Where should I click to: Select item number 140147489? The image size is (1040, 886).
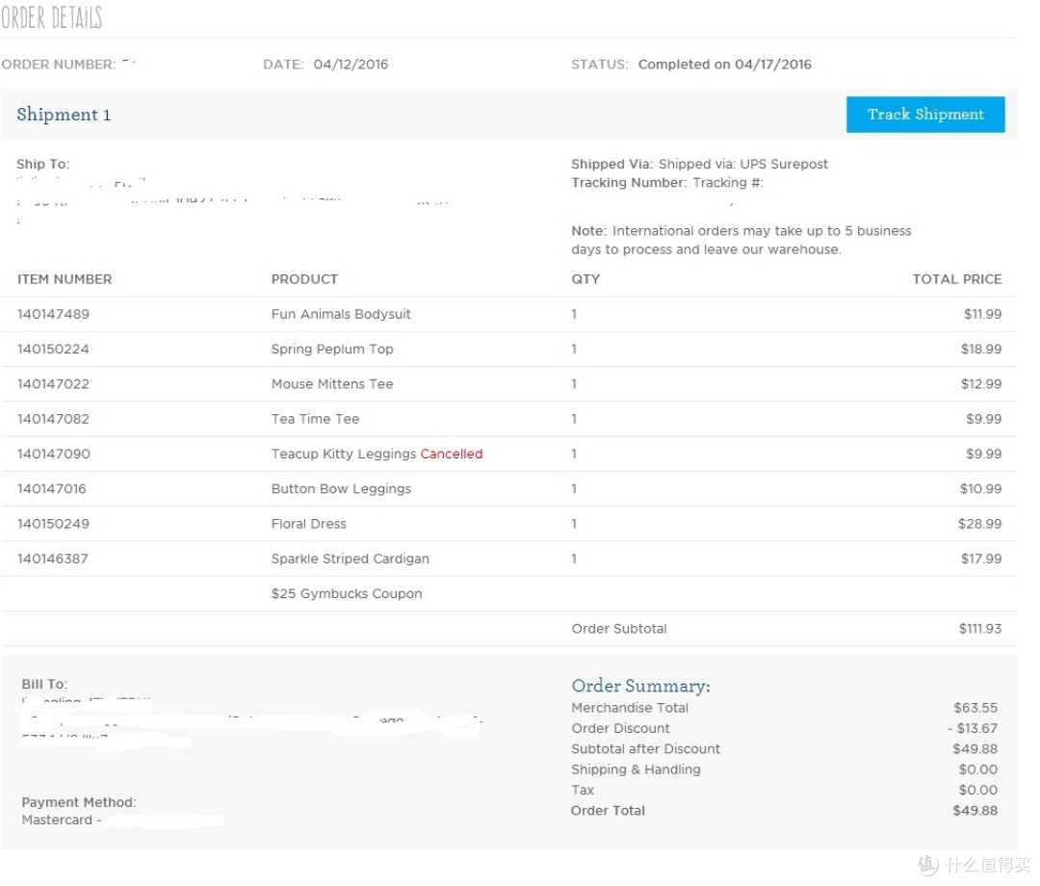pos(53,314)
